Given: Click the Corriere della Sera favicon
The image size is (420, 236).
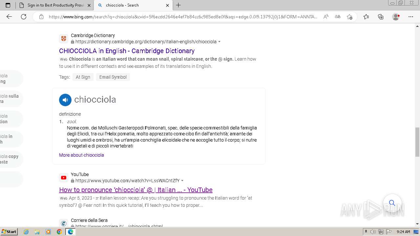Looking at the screenshot, I should [x=64, y=223].
